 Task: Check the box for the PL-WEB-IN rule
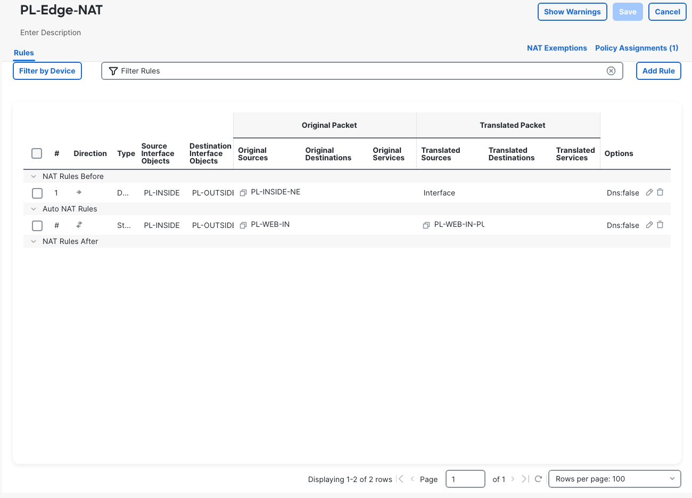37,225
